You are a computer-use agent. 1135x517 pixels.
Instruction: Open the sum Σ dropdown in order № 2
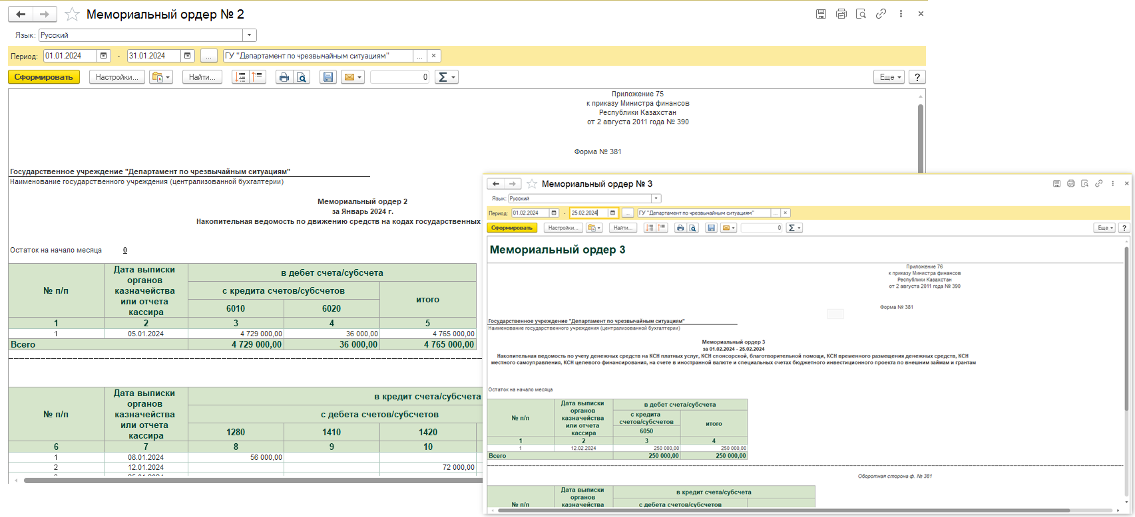pyautogui.click(x=447, y=77)
